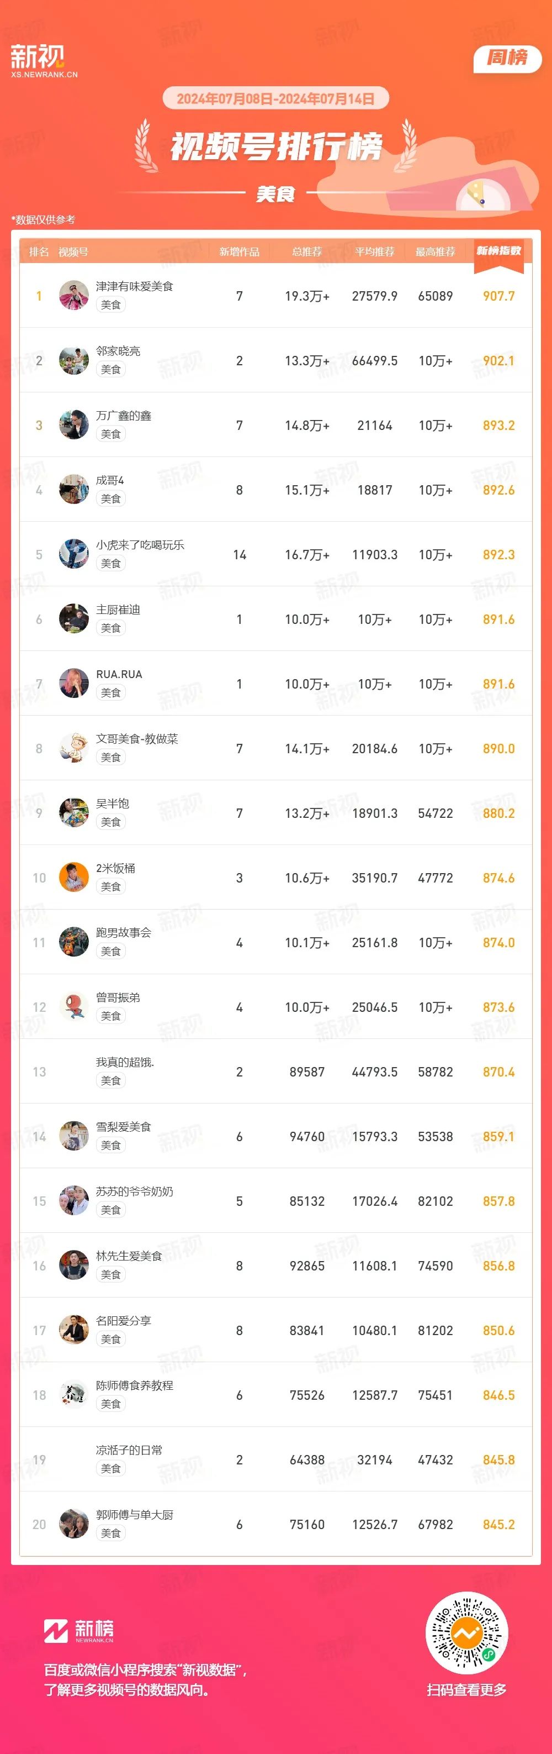Click avatar of 曾哥振弟

coord(74,1006)
